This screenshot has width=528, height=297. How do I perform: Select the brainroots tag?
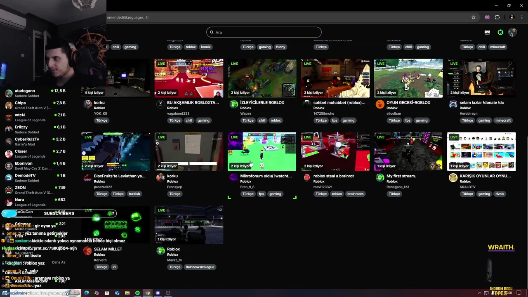tap(355, 194)
